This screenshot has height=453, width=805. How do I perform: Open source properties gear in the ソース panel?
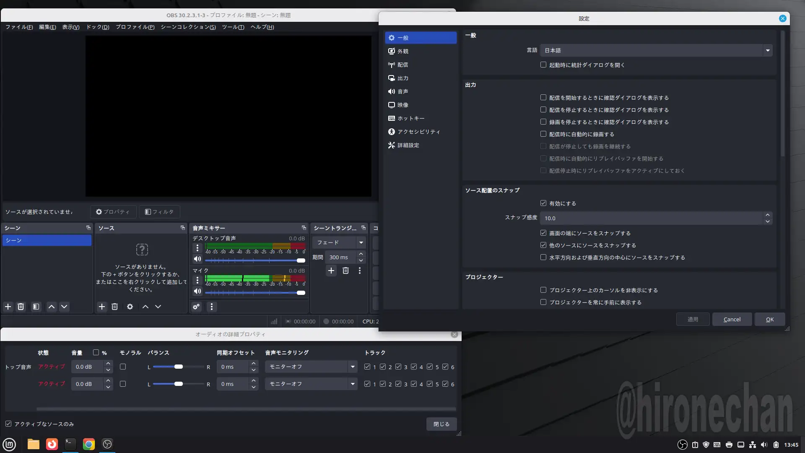pyautogui.click(x=130, y=307)
